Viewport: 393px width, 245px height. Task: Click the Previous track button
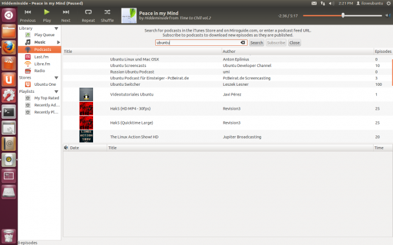coord(28,15)
